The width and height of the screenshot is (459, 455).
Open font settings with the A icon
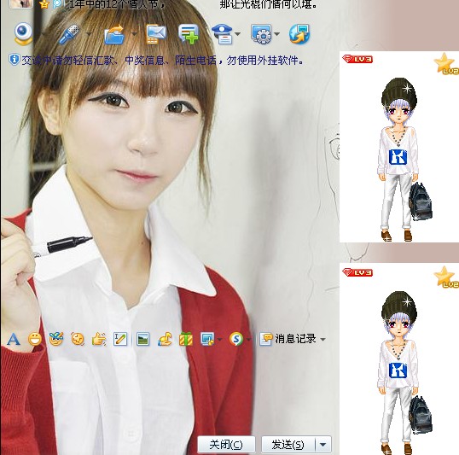(x=14, y=340)
